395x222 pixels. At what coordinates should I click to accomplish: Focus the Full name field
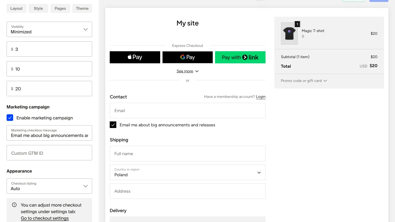tap(188, 153)
